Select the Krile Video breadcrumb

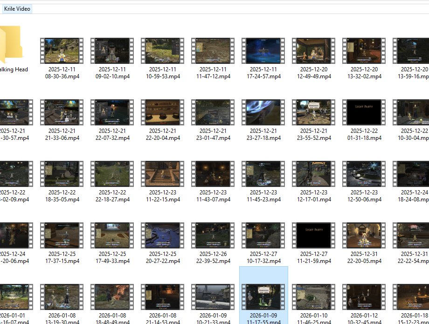coord(17,9)
